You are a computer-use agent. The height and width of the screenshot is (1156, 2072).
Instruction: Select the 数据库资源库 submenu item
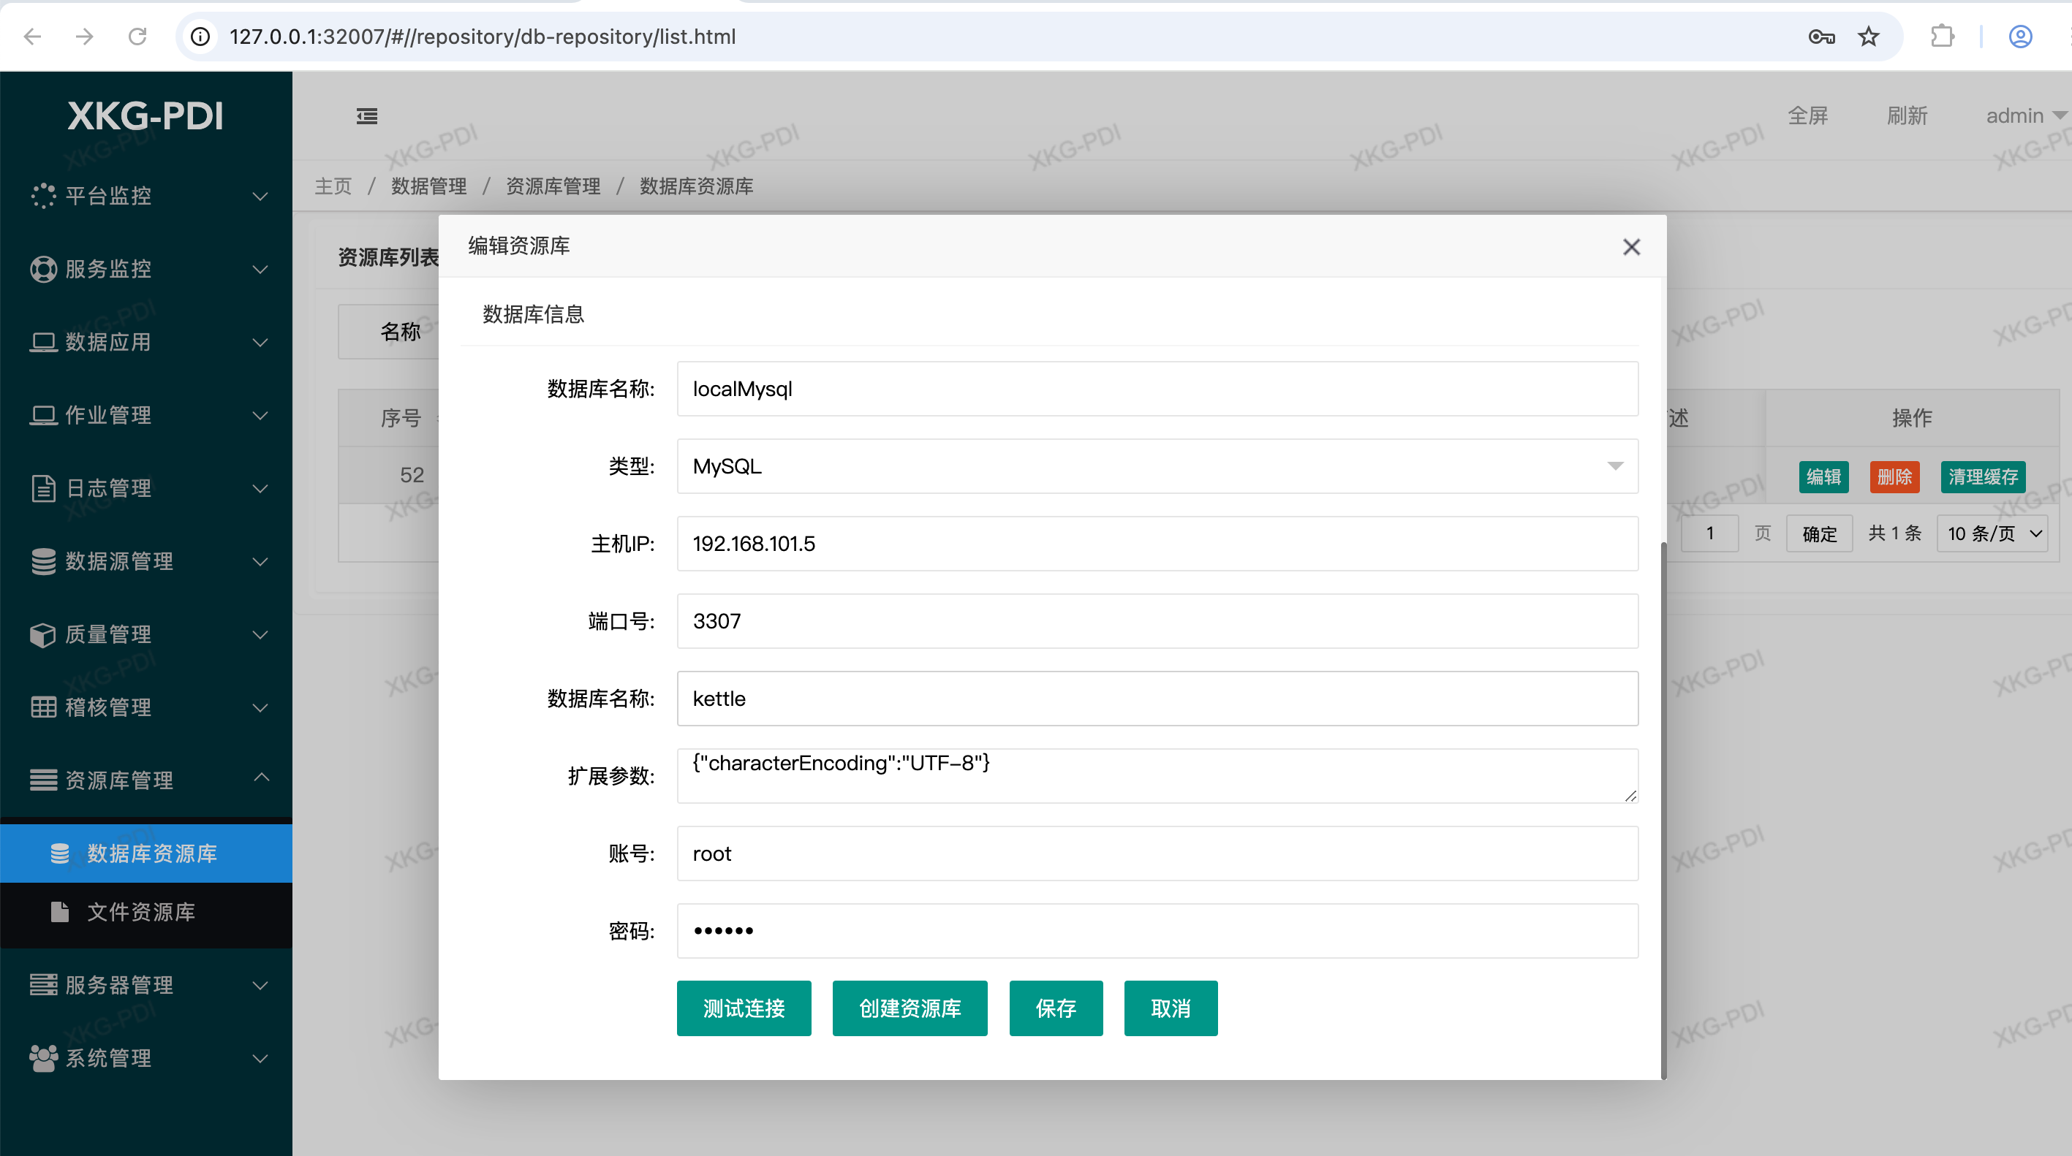151,853
